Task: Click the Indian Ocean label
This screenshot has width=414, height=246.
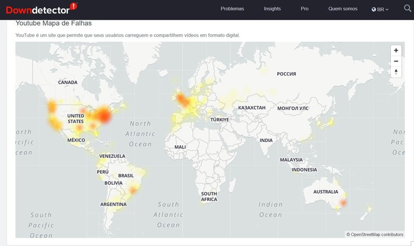Action: point(270,210)
